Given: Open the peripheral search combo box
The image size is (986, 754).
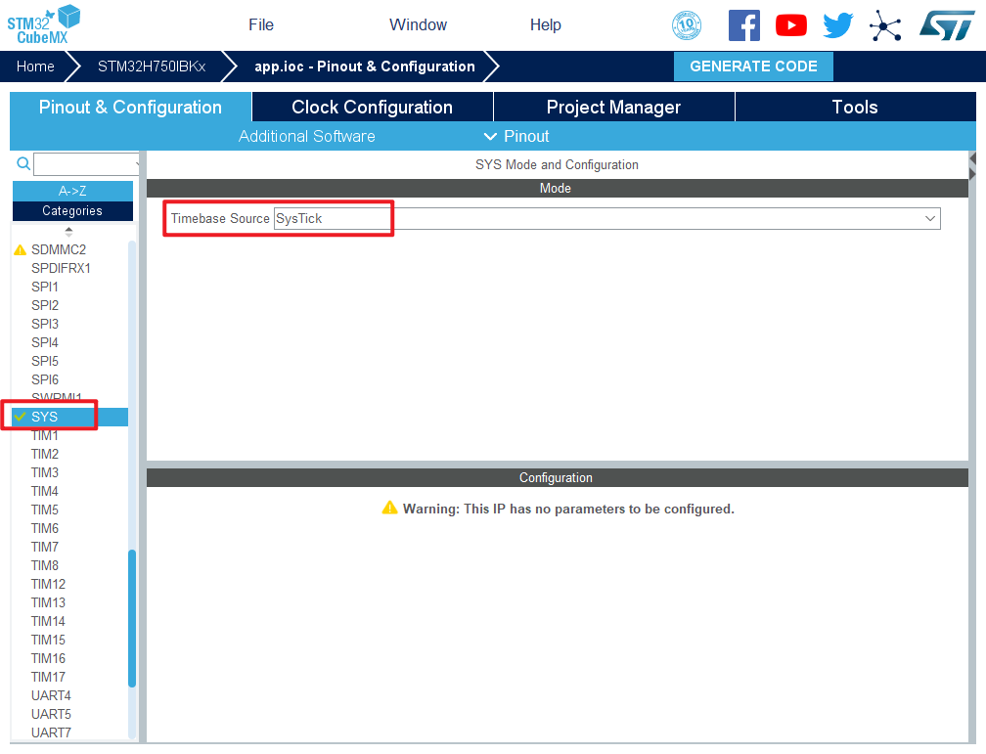Looking at the screenshot, I should 86,164.
